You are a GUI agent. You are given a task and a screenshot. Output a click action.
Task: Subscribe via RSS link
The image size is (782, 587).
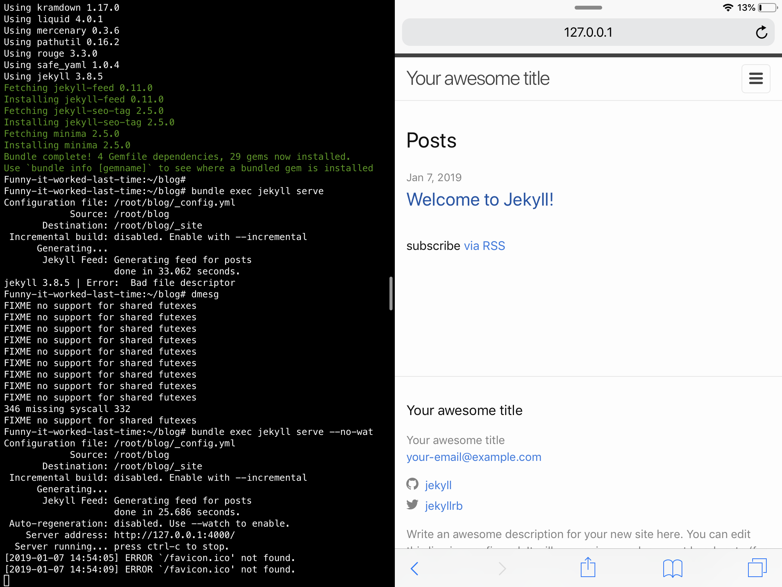(x=484, y=246)
